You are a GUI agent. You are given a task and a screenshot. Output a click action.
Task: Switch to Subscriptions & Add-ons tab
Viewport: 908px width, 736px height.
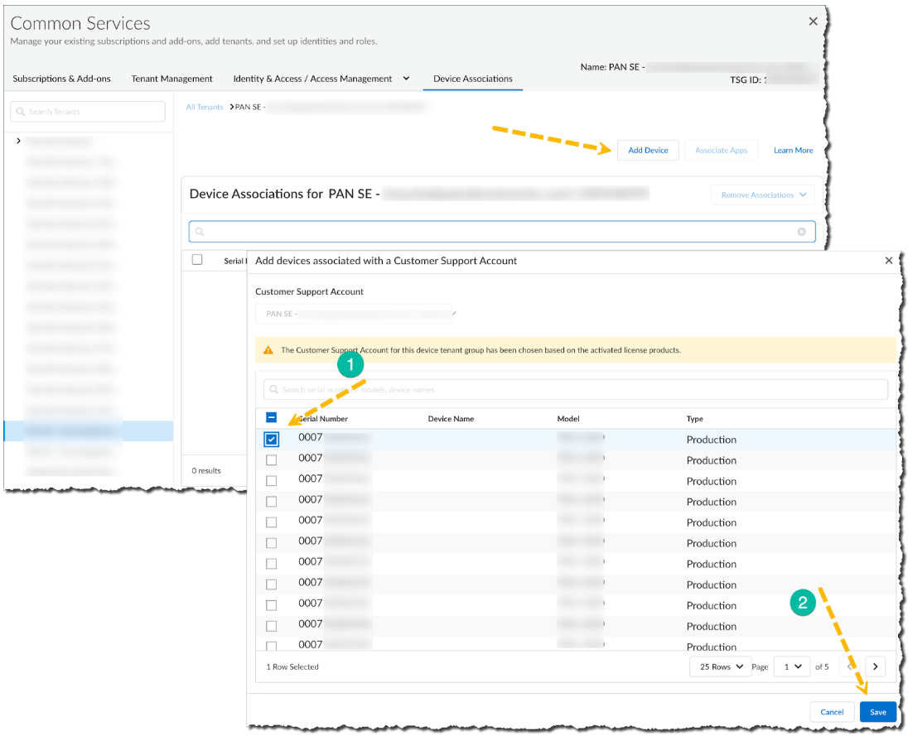[61, 79]
